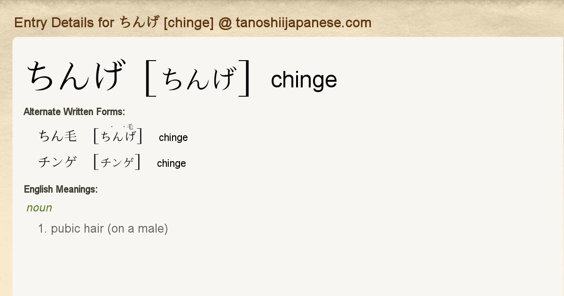Click the green "noun" part-of-speech label
This screenshot has width=564, height=296.
(39, 208)
